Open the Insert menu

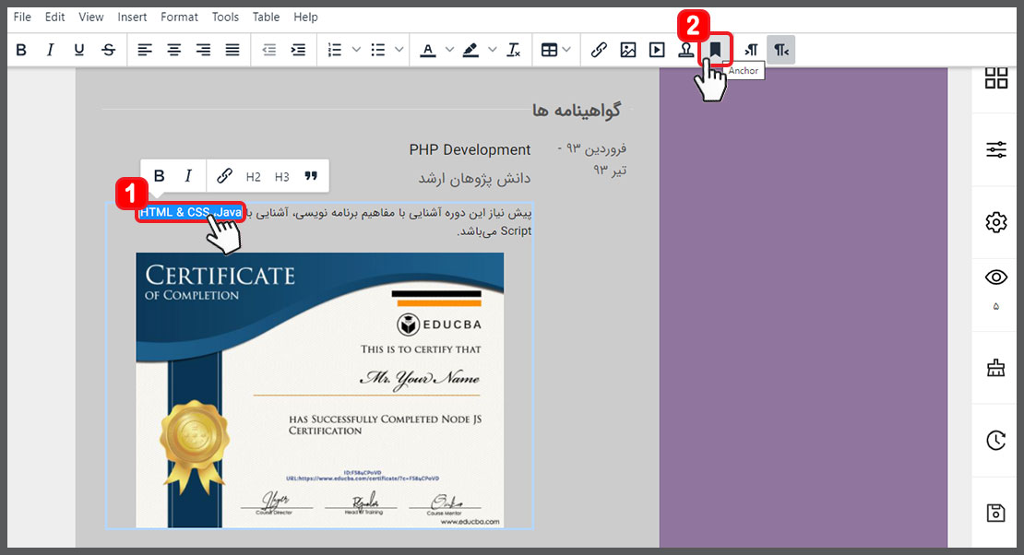[x=132, y=17]
